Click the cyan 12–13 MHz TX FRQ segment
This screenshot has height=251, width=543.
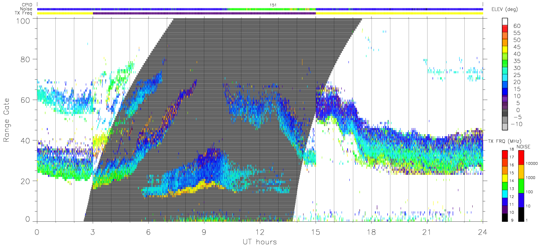click(x=505, y=193)
